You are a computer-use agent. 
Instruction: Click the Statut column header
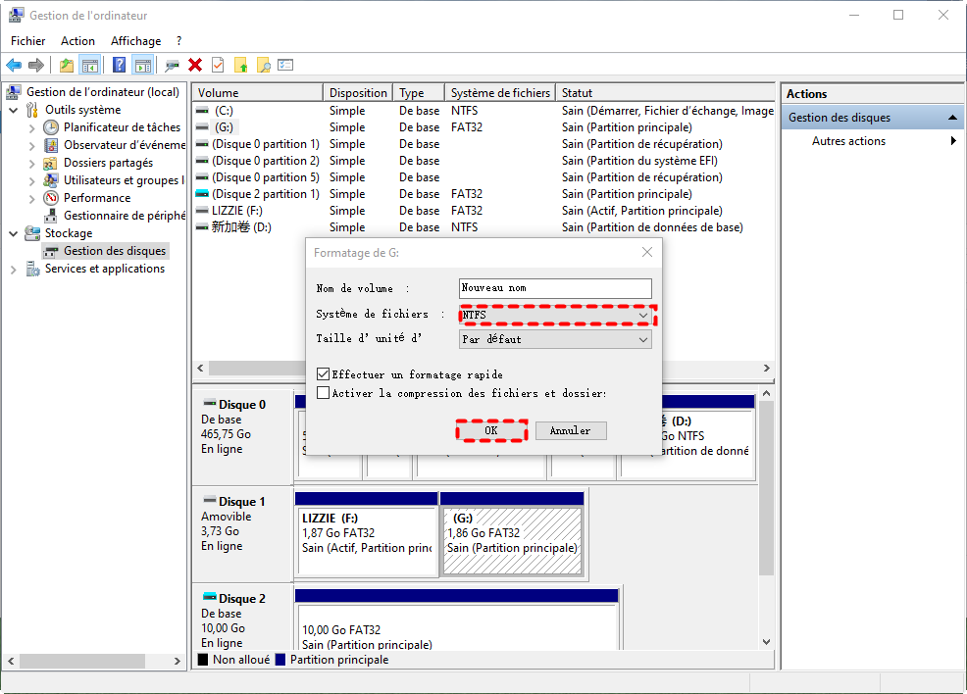pyautogui.click(x=665, y=92)
